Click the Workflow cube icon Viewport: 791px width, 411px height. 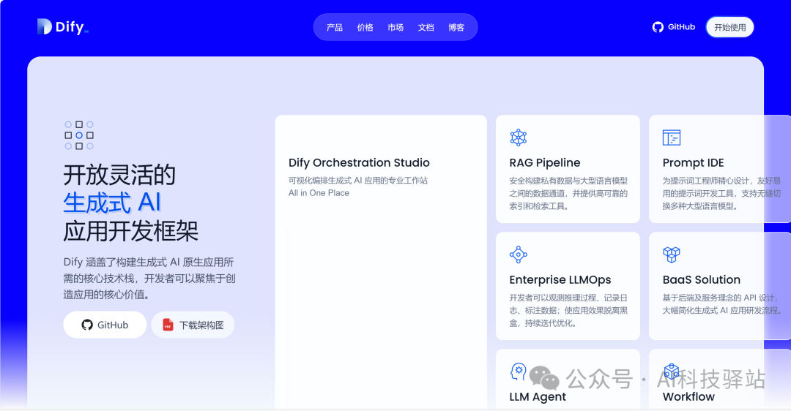click(x=672, y=372)
